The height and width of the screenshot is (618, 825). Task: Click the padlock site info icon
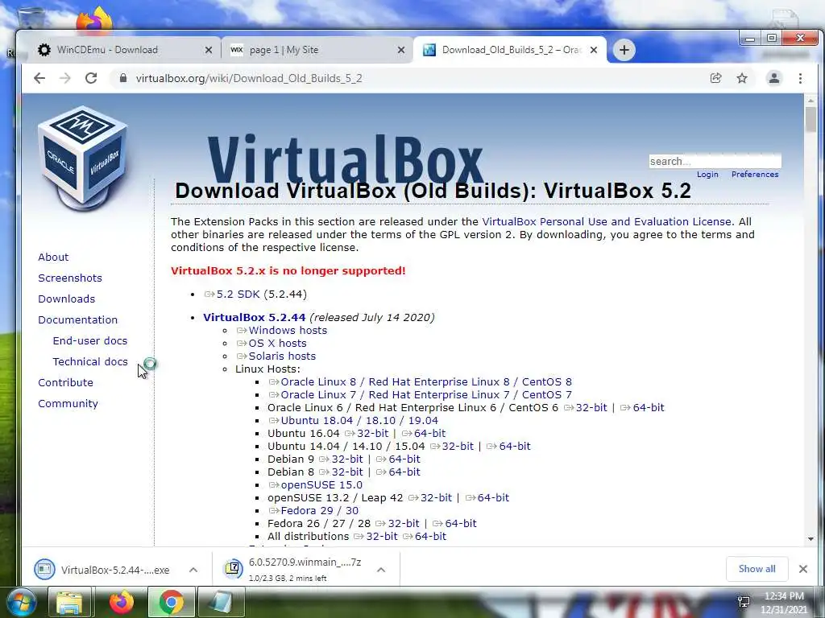point(123,78)
